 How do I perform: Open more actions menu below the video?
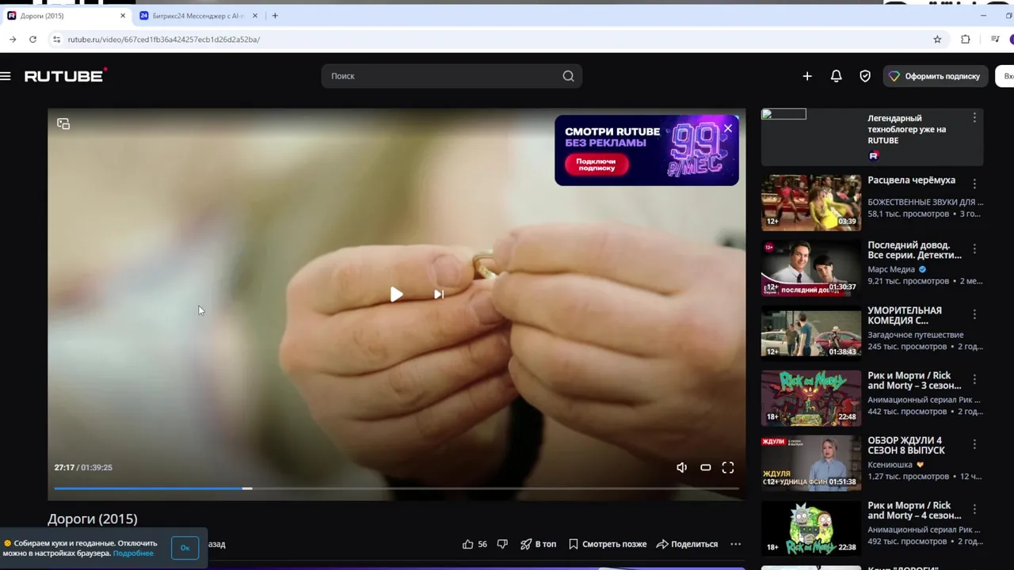[x=736, y=544]
